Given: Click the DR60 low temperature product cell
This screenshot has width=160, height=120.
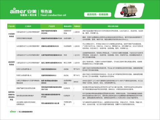Looking at the screenshot, I should click(x=52, y=69).
